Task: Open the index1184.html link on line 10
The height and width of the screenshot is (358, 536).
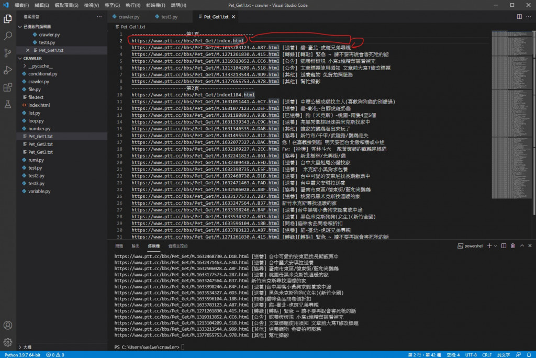Action: [x=193, y=95]
